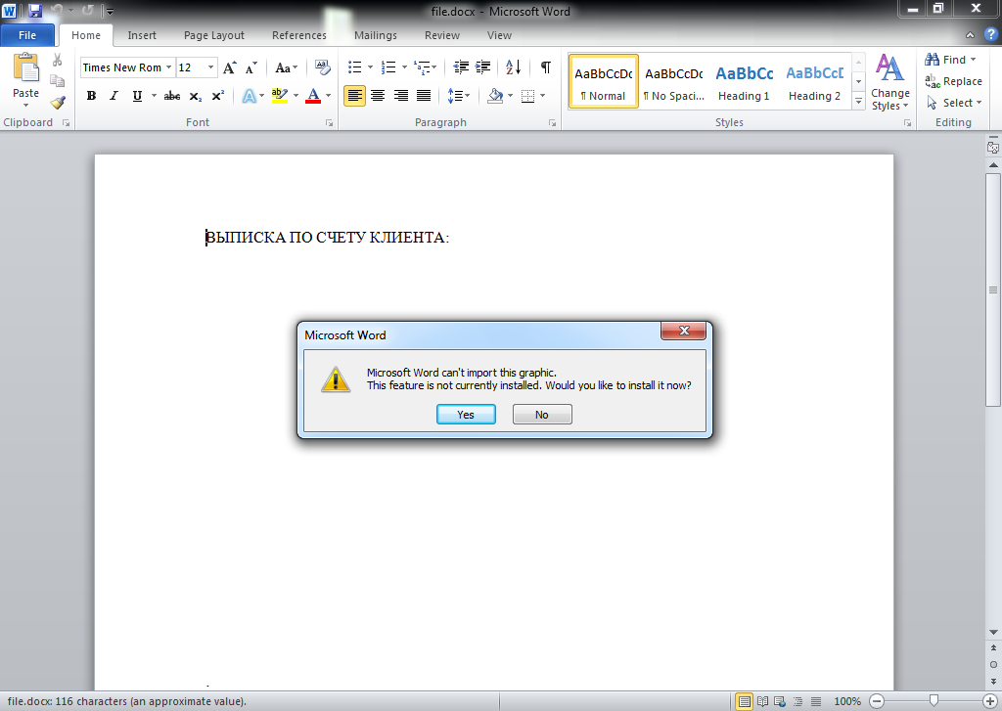Click the Shading paint bucket icon
The image size is (1002, 711).
(495, 96)
